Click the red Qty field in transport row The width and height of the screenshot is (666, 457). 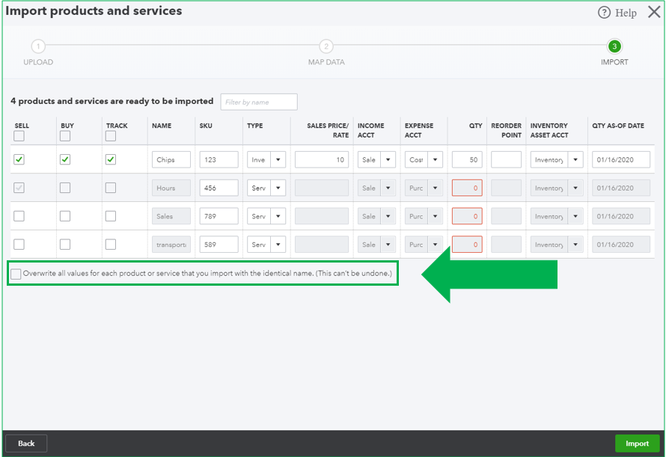(x=467, y=245)
